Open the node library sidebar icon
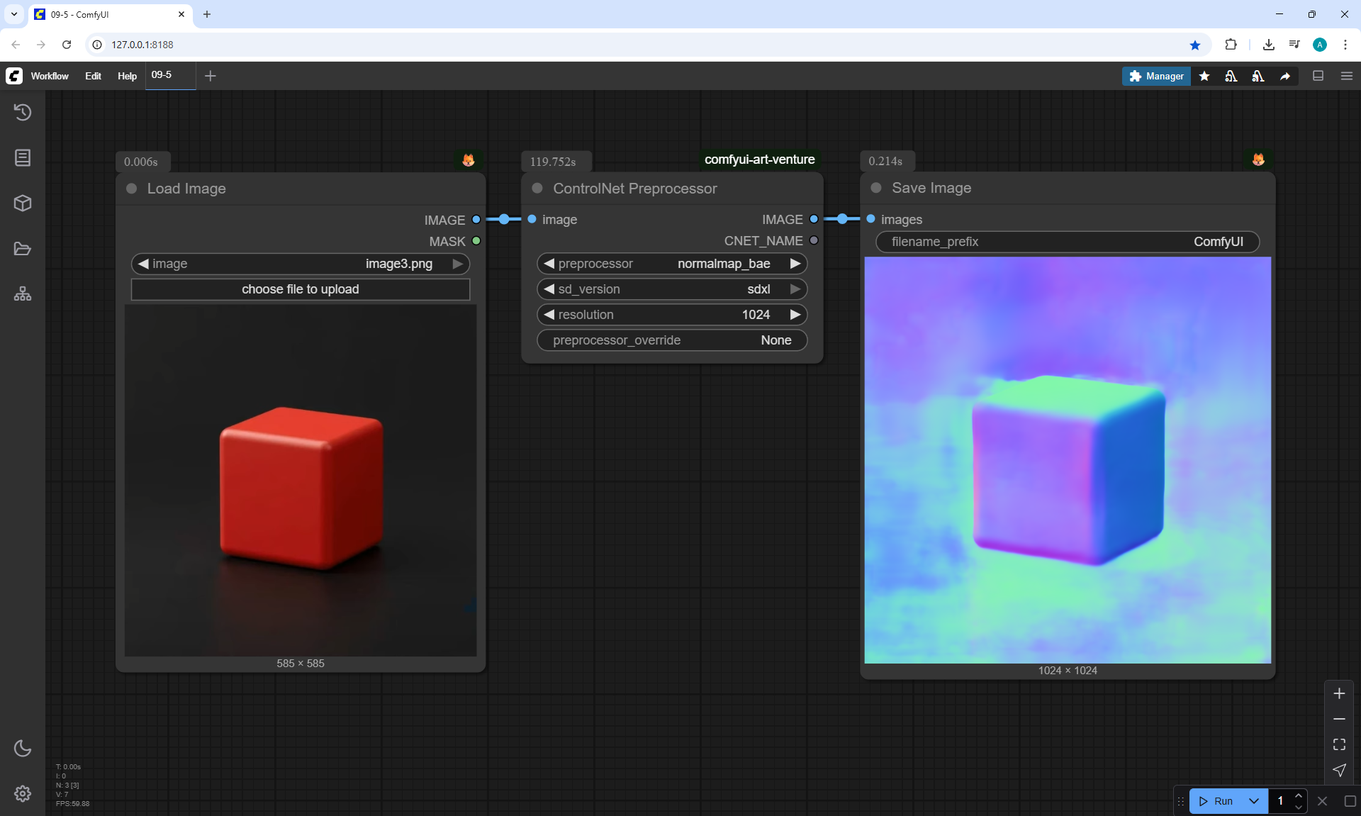This screenshot has width=1361, height=816. (23, 157)
